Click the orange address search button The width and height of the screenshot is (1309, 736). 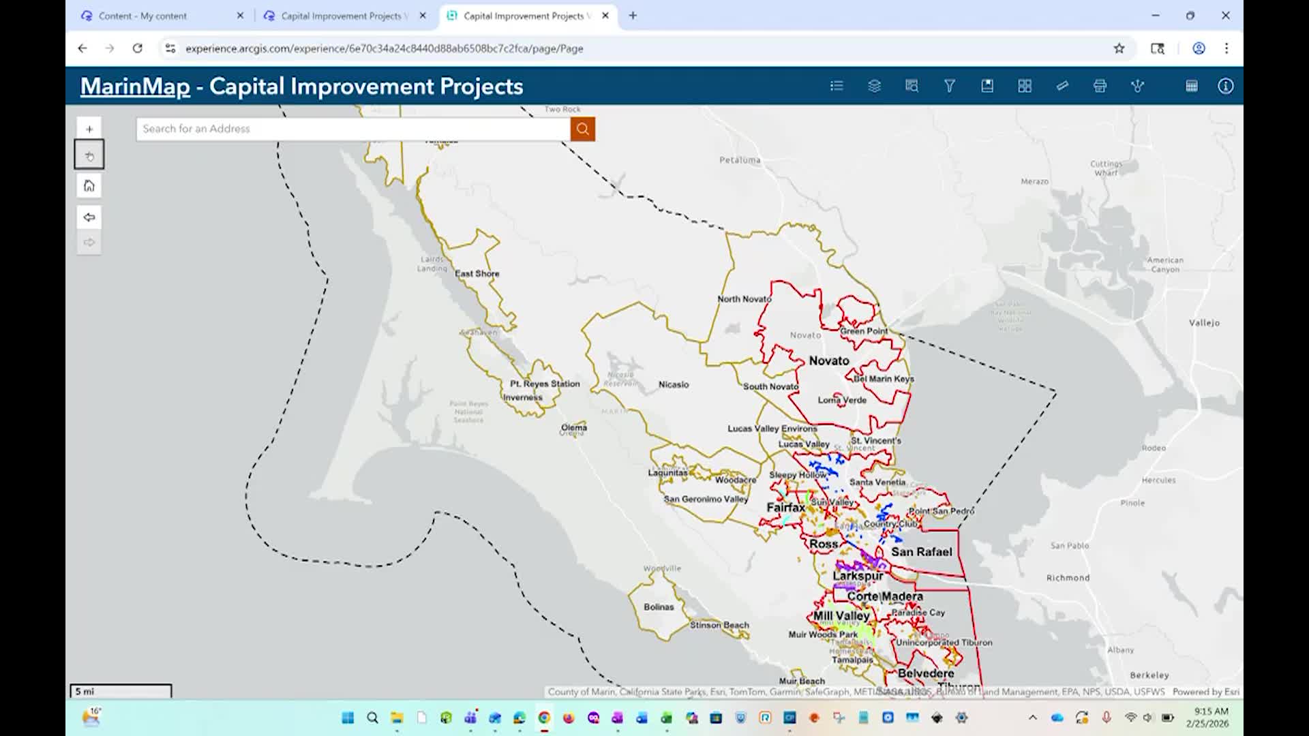(582, 128)
